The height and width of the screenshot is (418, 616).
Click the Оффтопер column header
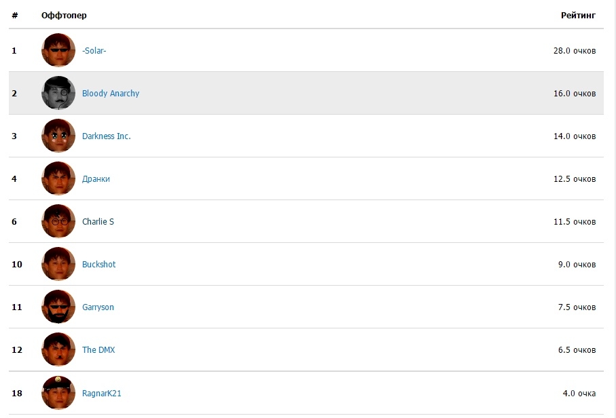pyautogui.click(x=64, y=15)
